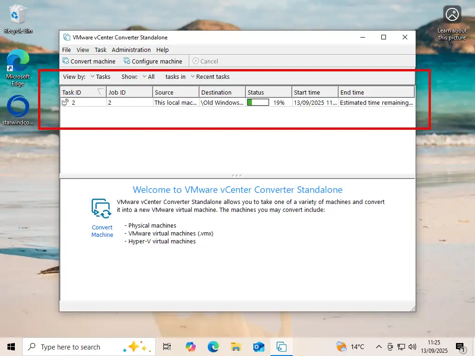The height and width of the screenshot is (356, 475).
Task: Sort by the Job ID column header
Action: click(x=129, y=92)
